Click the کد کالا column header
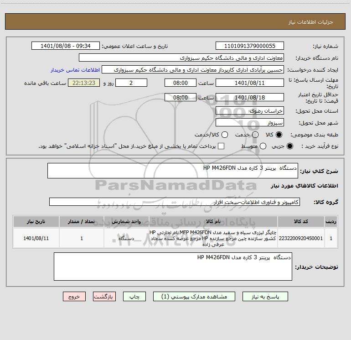This screenshot has height=340, width=351. 301,222
